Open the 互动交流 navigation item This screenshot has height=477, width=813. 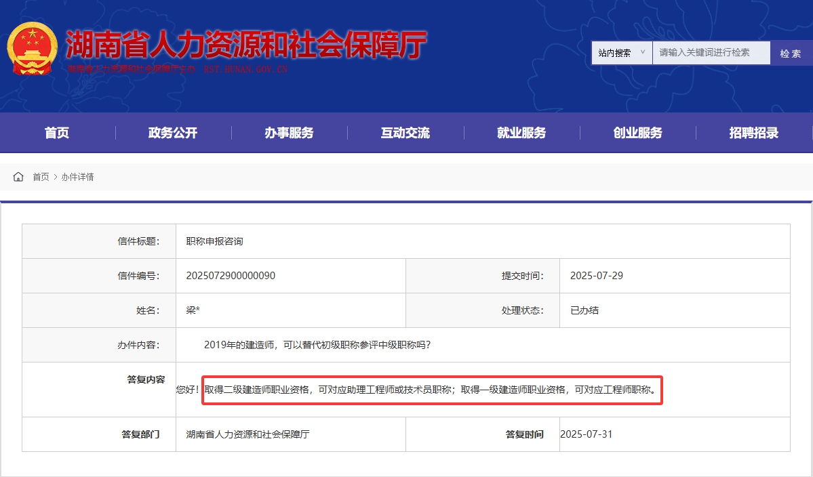(x=405, y=133)
